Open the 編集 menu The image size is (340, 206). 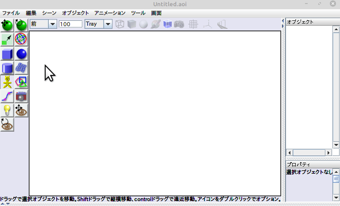coord(31,13)
